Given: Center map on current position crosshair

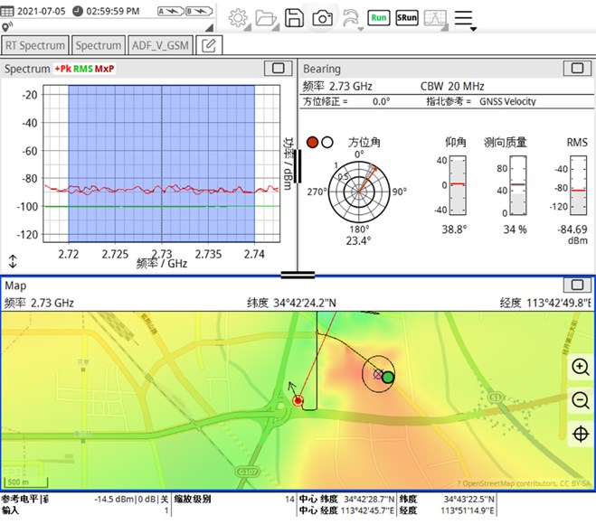Looking at the screenshot, I should [x=581, y=435].
